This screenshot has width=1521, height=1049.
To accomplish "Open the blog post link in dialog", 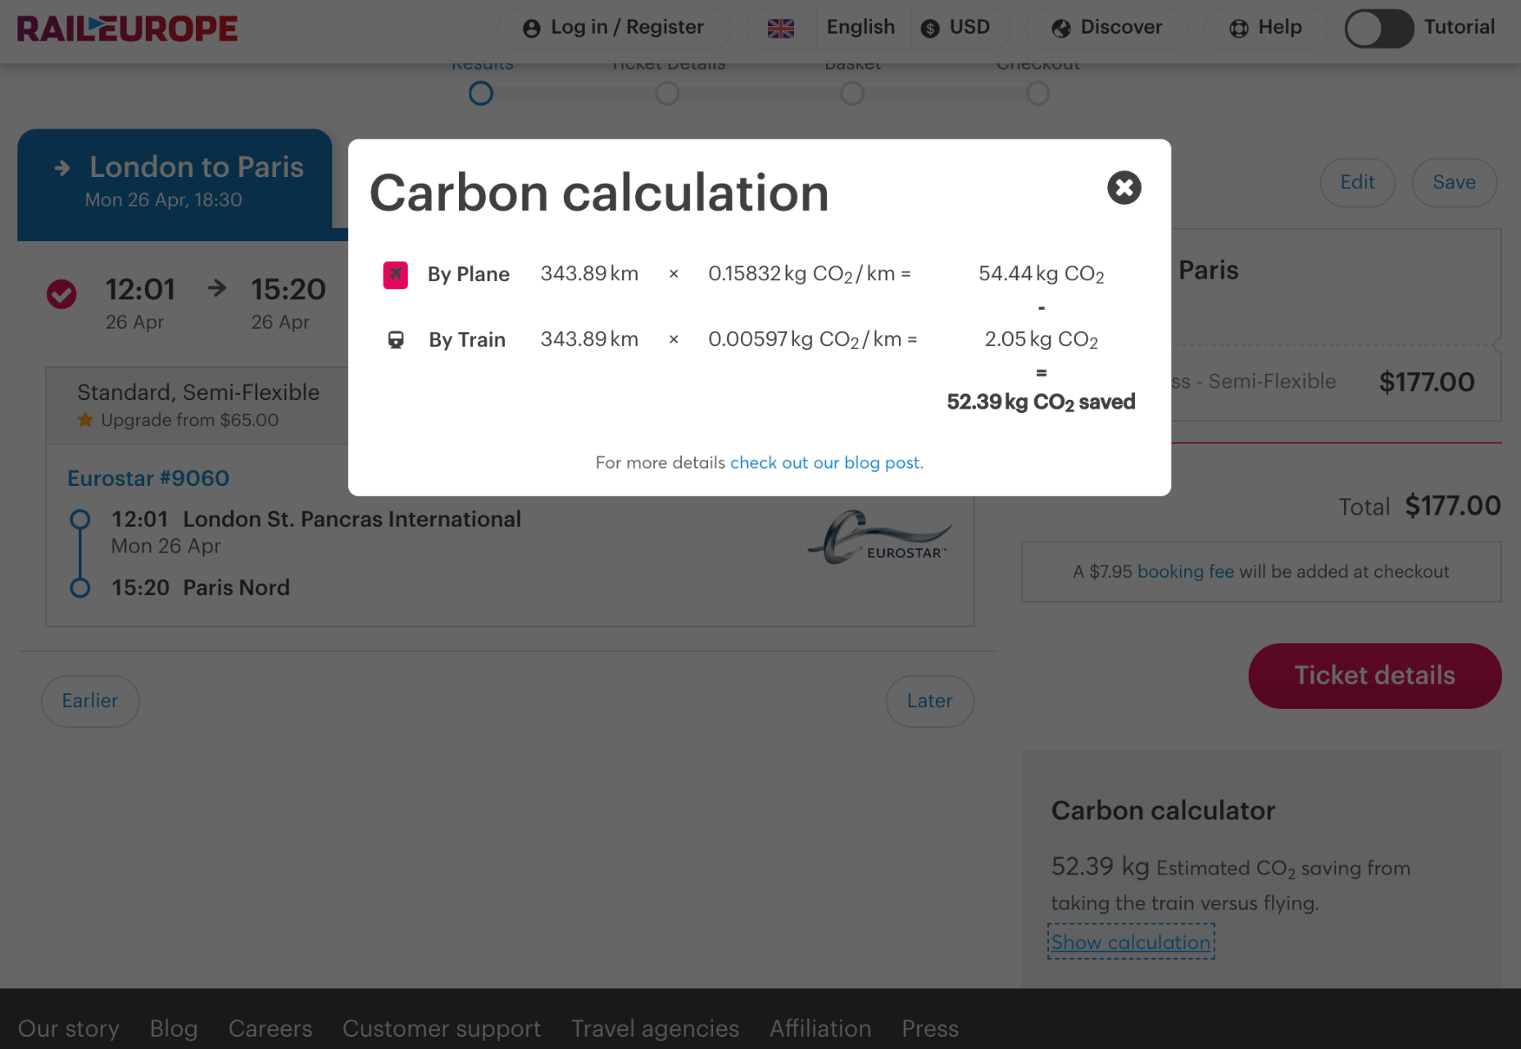I will pos(824,462).
